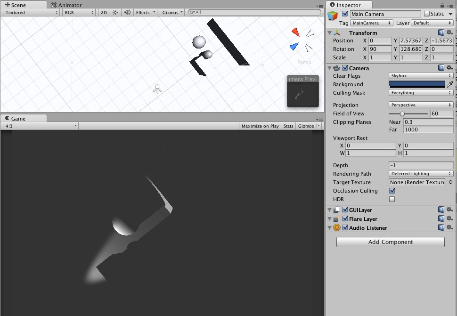Image resolution: width=457 pixels, height=316 pixels.
Task: Toggle scene lighting with the sun icon
Action: 115,13
